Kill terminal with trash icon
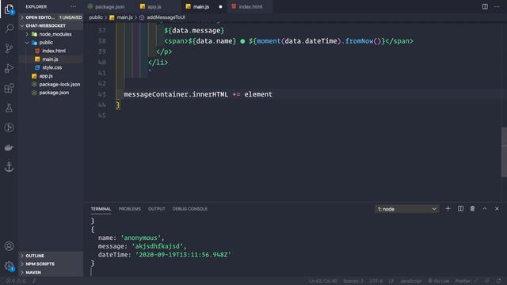Image resolution: width=507 pixels, height=285 pixels. click(x=472, y=209)
